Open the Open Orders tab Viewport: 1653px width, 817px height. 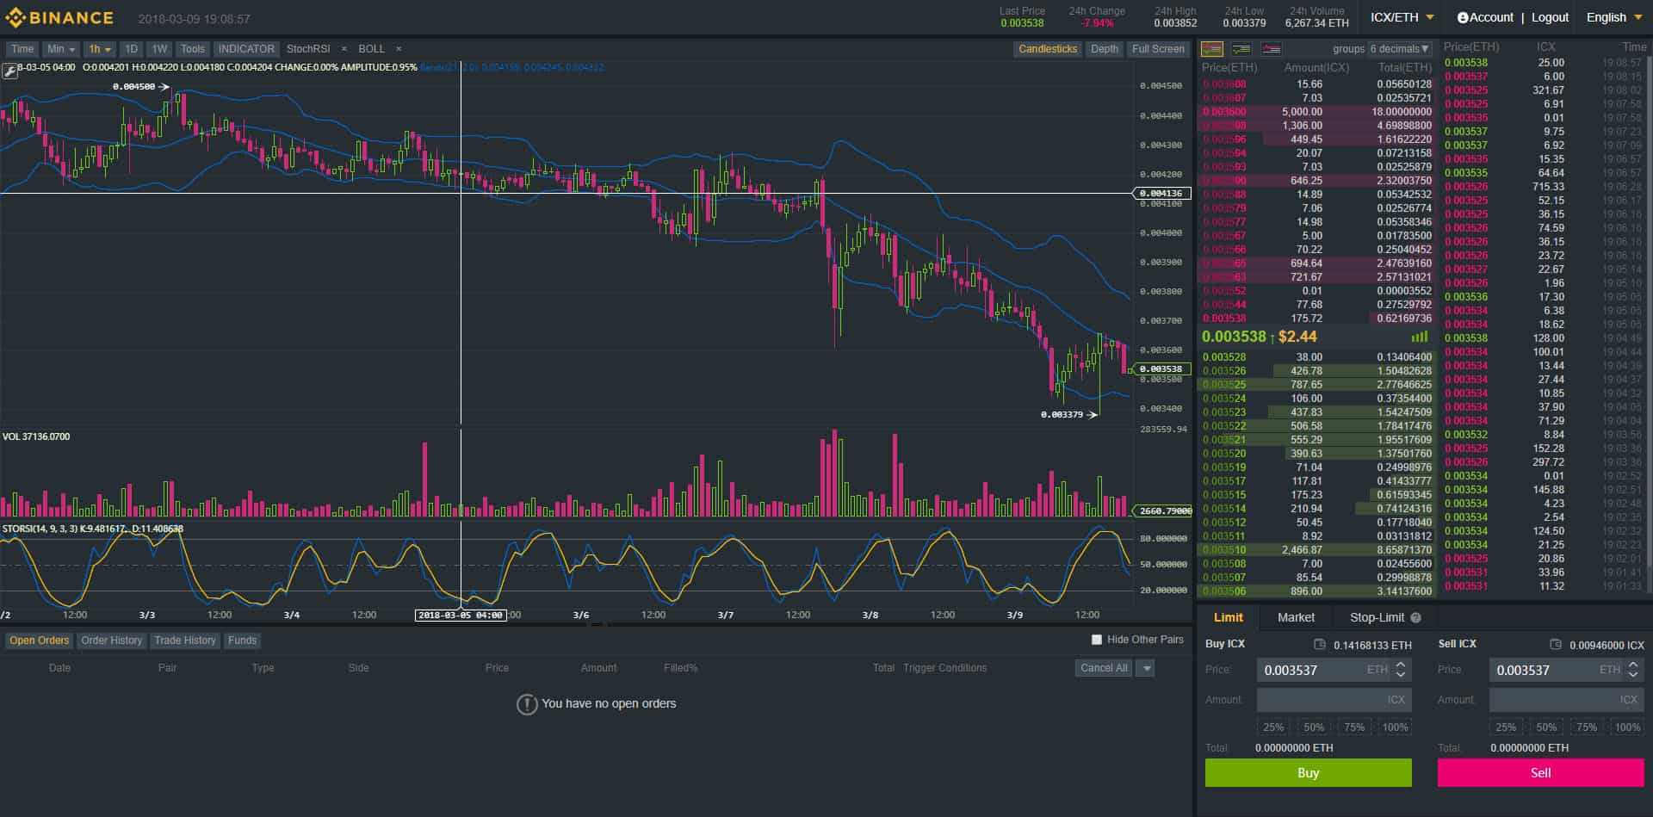tap(39, 641)
